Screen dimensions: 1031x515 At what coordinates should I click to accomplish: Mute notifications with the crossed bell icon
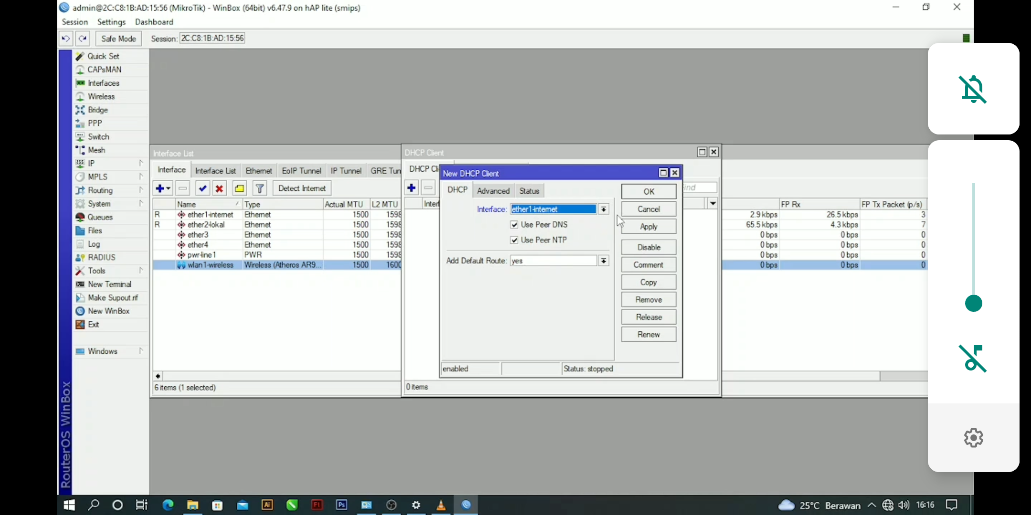tap(973, 89)
